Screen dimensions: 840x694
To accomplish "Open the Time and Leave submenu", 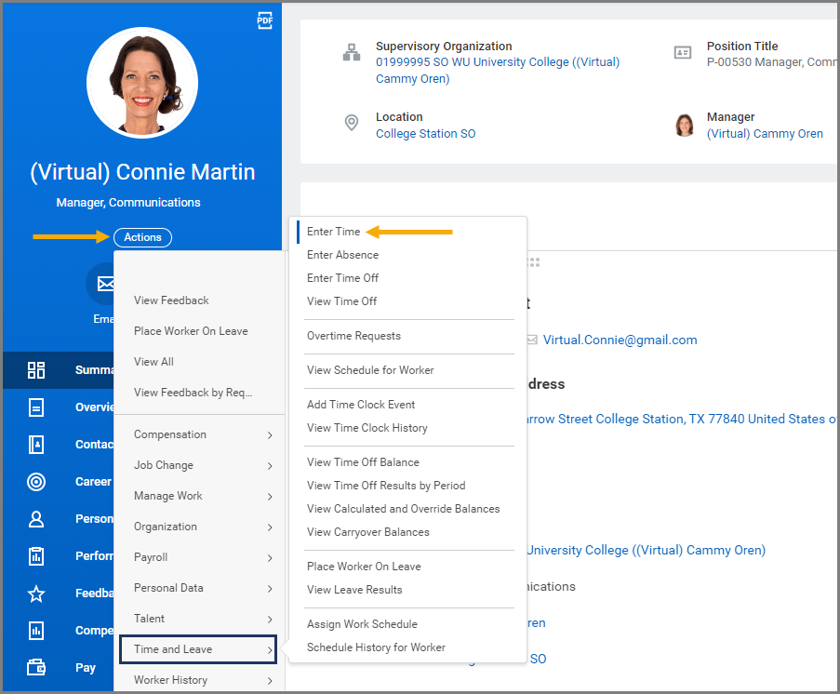I will pyautogui.click(x=197, y=649).
